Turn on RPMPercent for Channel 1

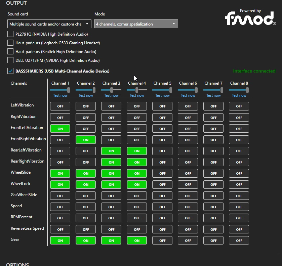point(60,218)
